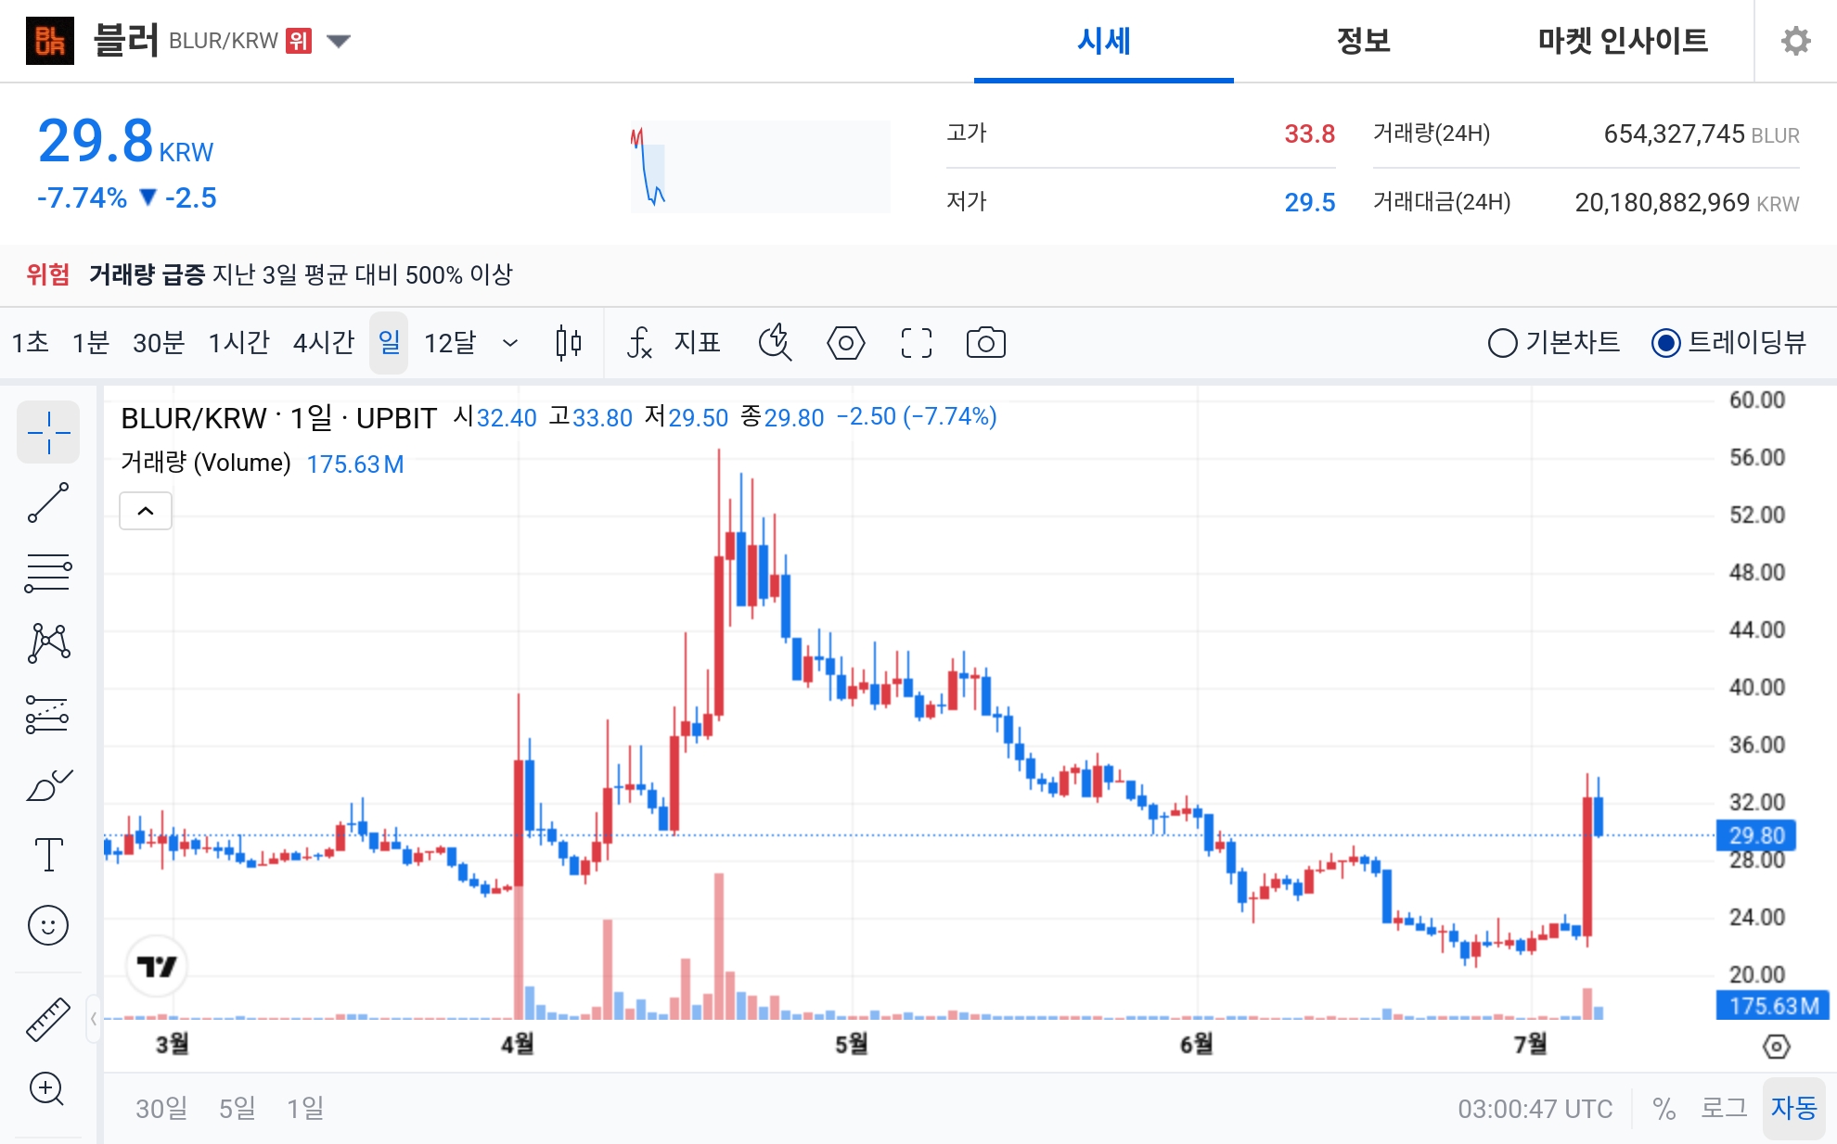Image resolution: width=1837 pixels, height=1144 pixels.
Task: Expand the time interval dropdown chevron
Action: point(509,343)
